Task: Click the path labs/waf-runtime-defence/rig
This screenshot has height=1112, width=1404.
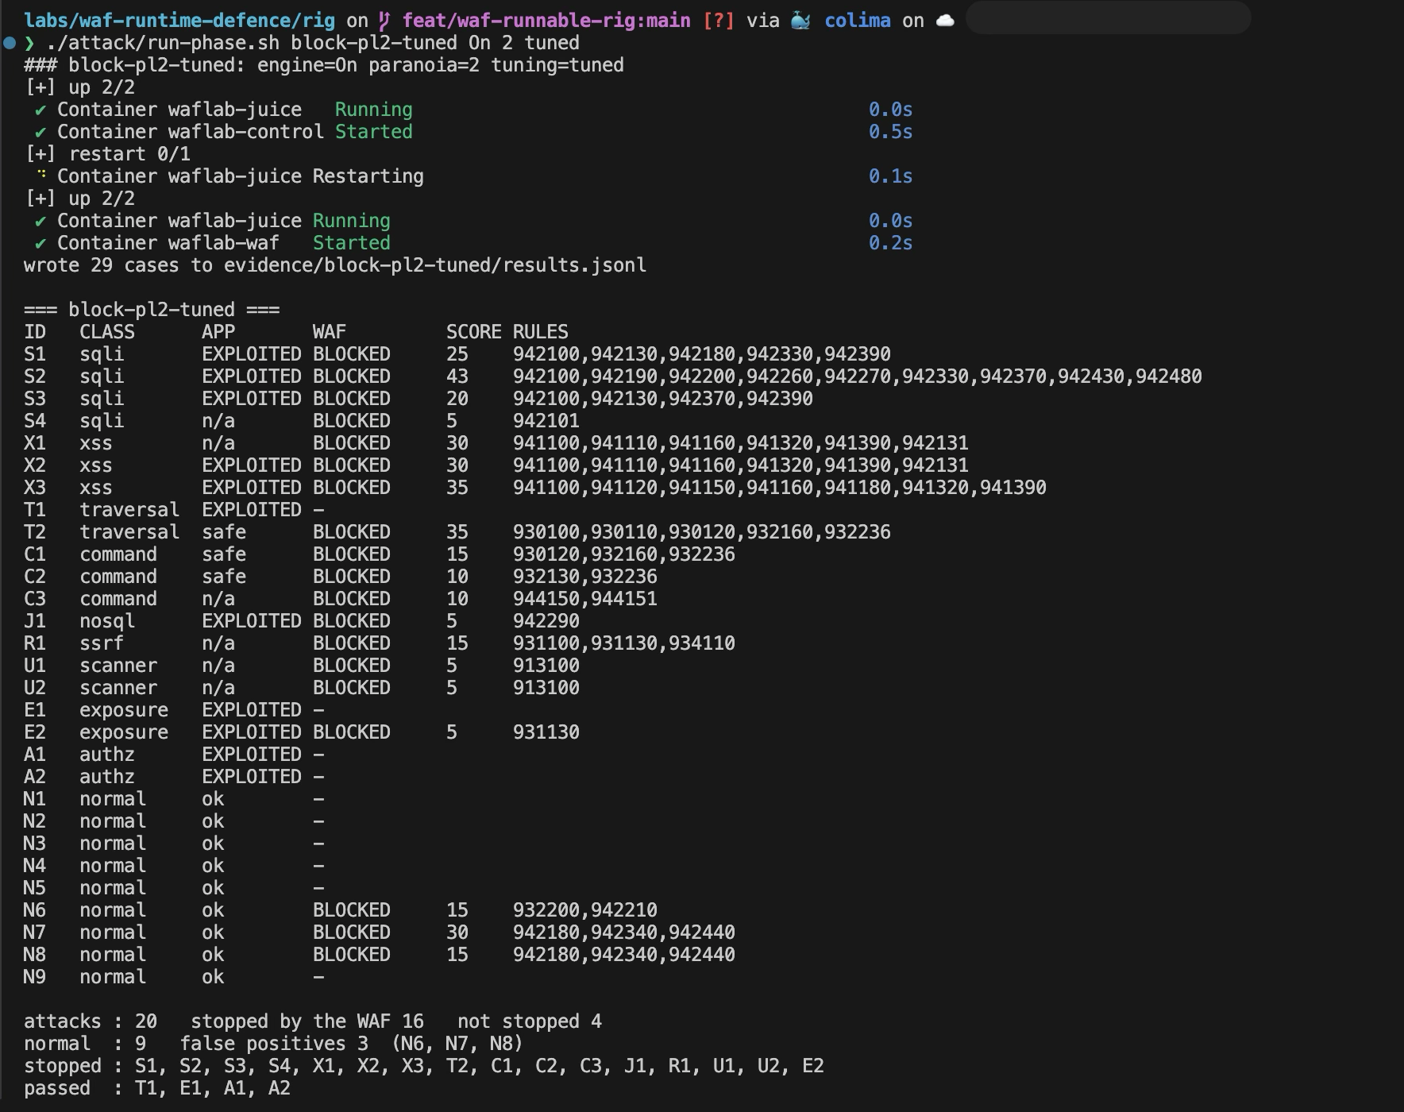Action: 179,21
